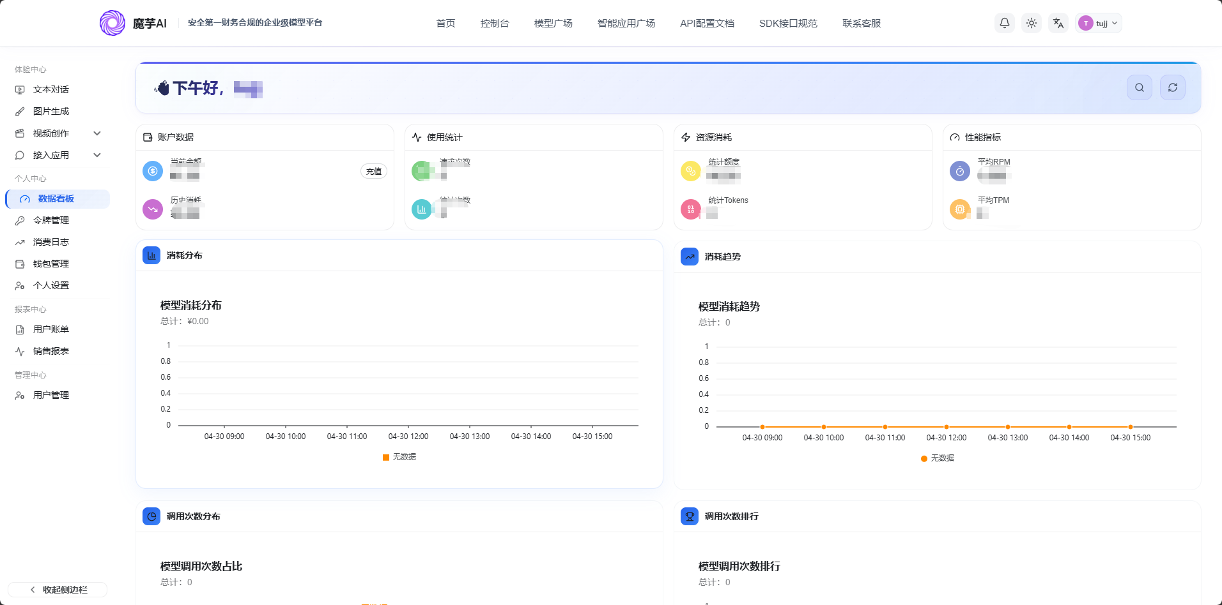Open API配置文档 in top navigation
This screenshot has height=605, width=1222.
707,23
